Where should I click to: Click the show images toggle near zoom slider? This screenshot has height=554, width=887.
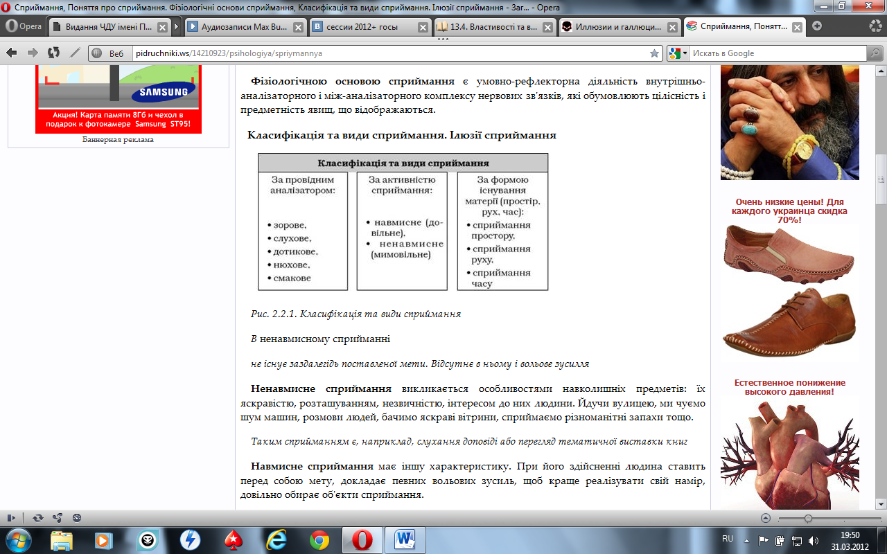[x=765, y=518]
